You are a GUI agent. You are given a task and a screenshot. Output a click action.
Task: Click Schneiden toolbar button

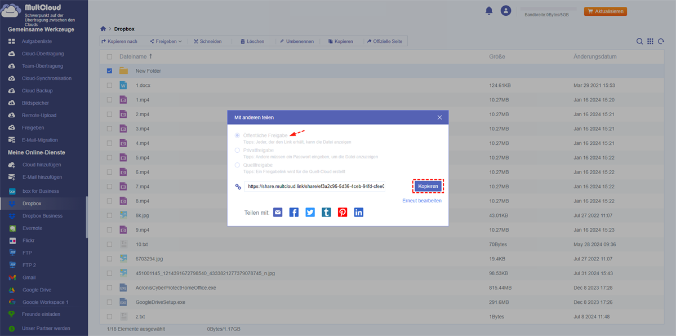tap(207, 41)
